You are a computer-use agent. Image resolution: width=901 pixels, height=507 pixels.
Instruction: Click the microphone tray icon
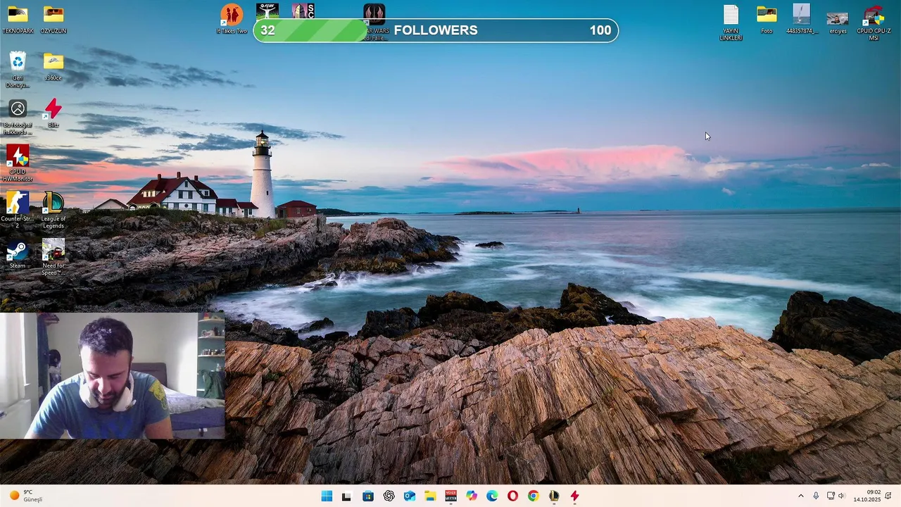816,496
